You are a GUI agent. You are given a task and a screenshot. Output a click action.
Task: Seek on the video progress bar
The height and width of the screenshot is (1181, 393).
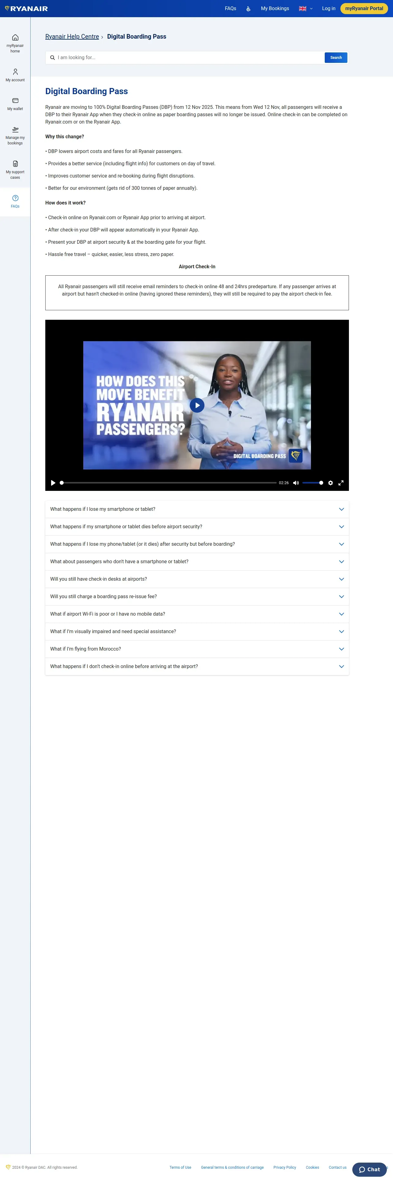pos(168,483)
